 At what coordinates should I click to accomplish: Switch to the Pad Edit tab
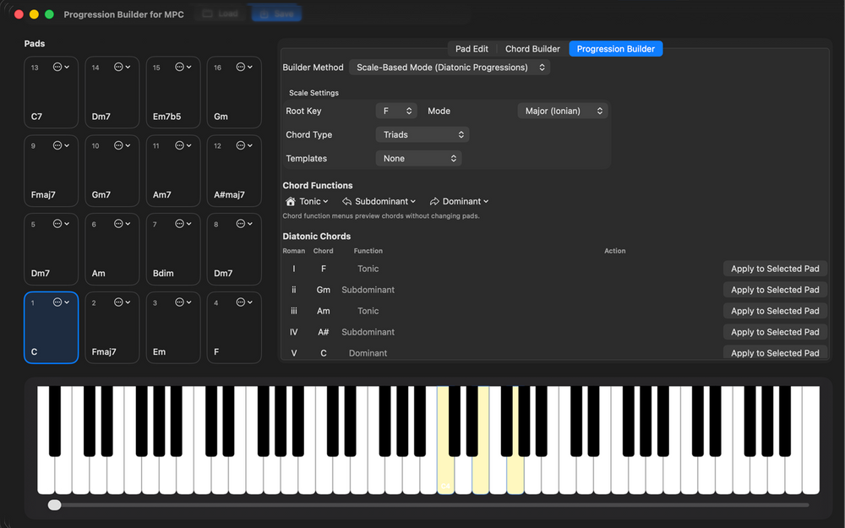click(x=472, y=49)
